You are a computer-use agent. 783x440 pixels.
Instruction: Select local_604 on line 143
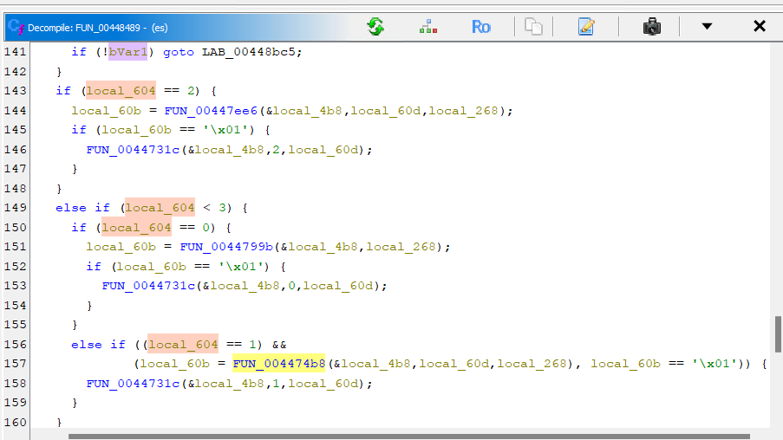tap(121, 91)
